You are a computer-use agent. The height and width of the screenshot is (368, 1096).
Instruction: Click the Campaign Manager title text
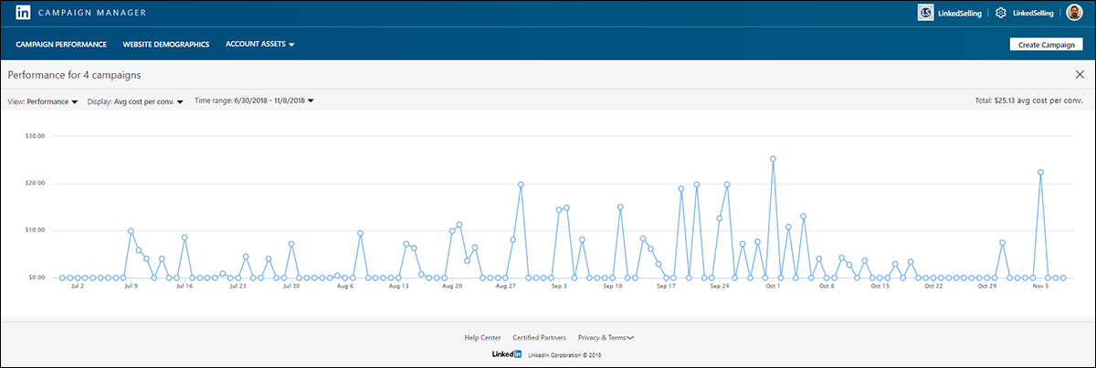point(91,14)
